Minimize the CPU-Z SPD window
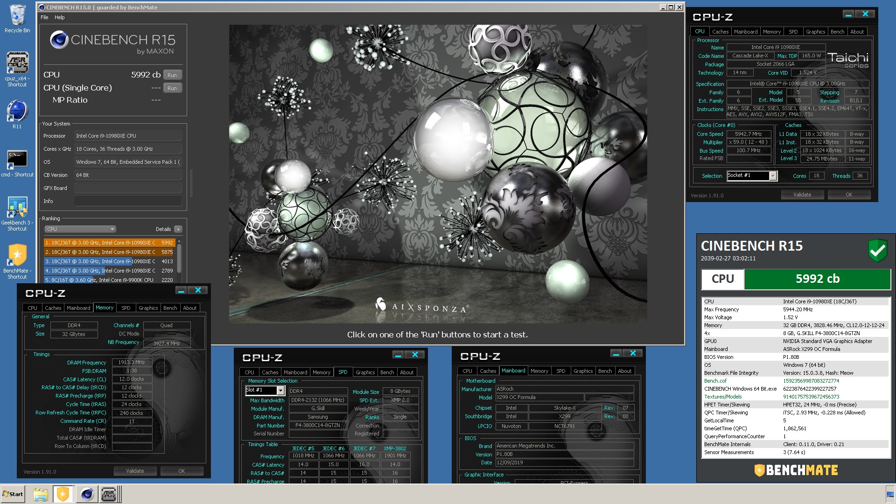The image size is (896, 504). (x=398, y=355)
